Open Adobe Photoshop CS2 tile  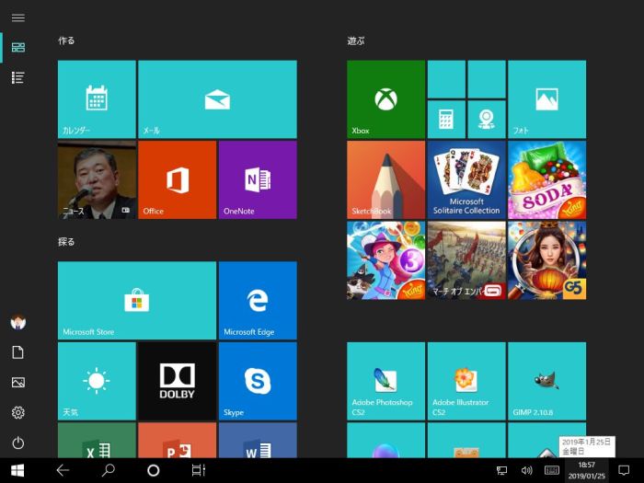[x=385, y=381]
